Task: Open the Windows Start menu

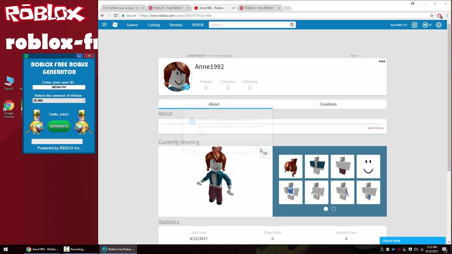Action: pos(6,249)
